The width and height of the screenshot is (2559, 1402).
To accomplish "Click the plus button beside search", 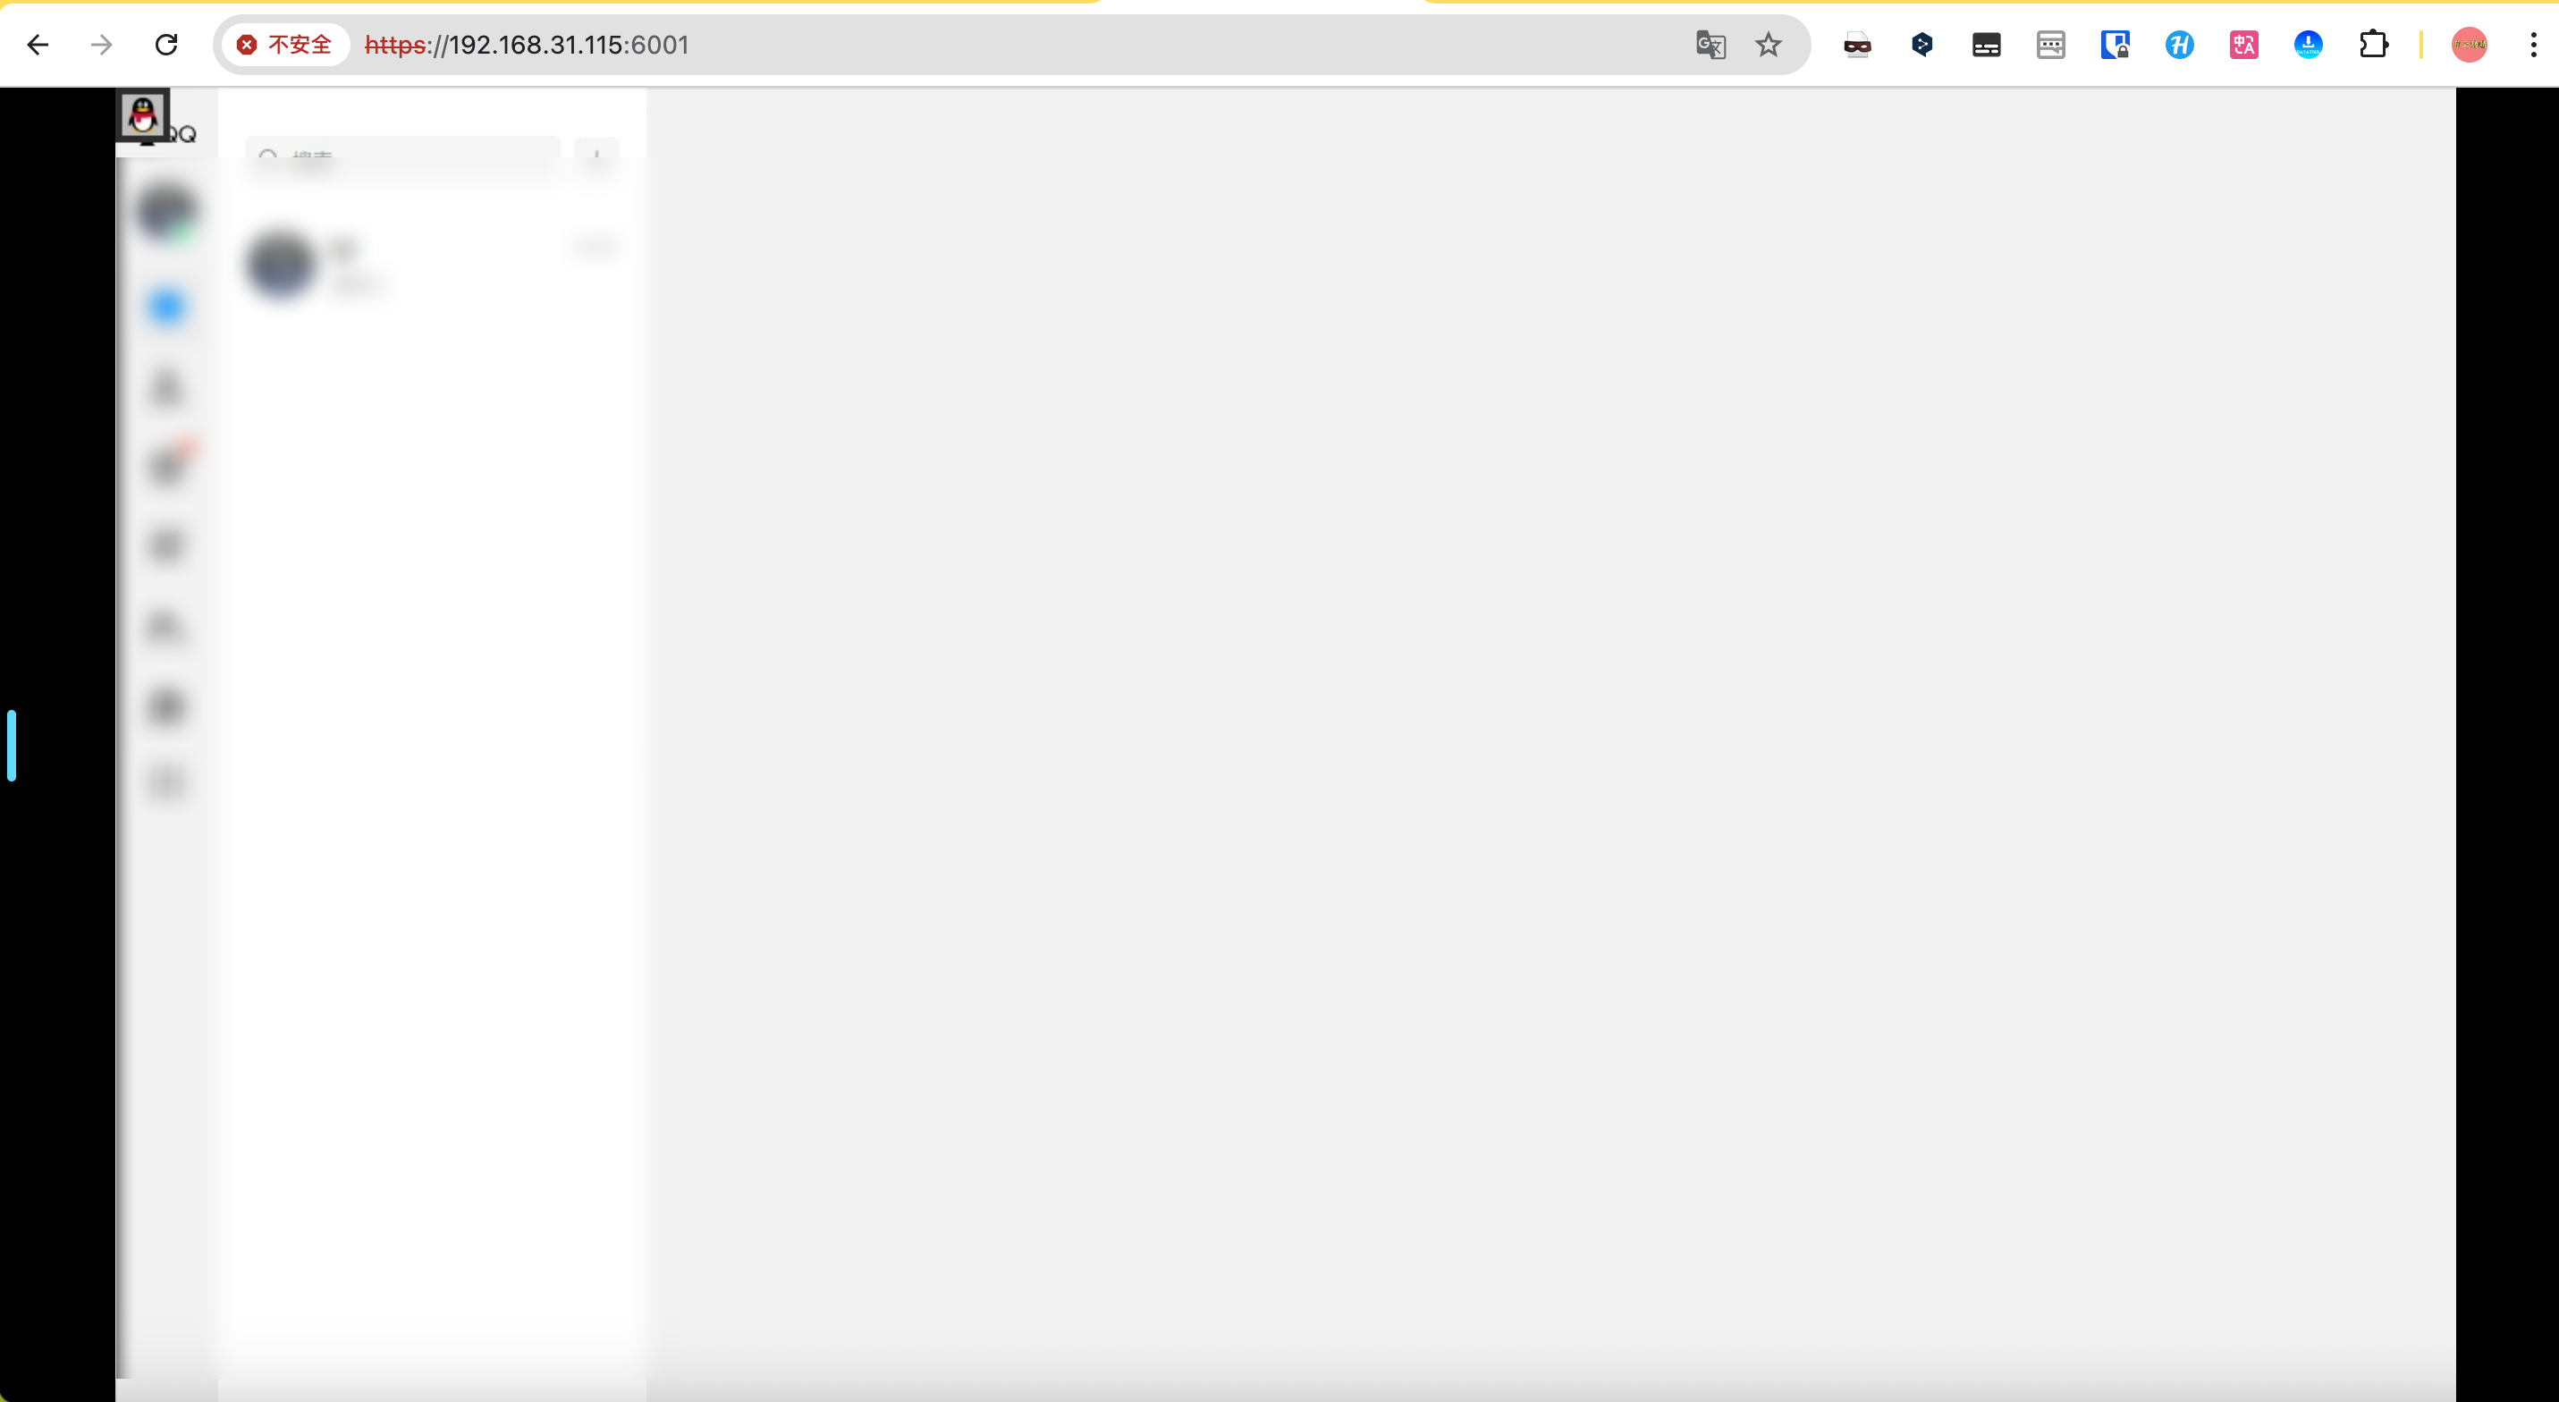I will tap(596, 157).
